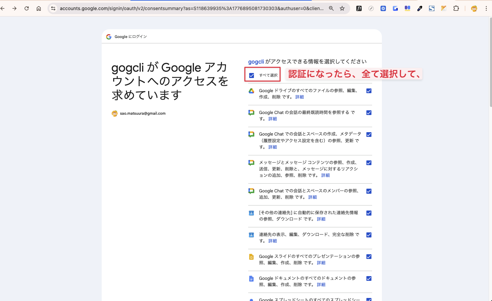Open 詳細 link for Google ドキュメント permission
This screenshot has width=492, height=301.
321,285
